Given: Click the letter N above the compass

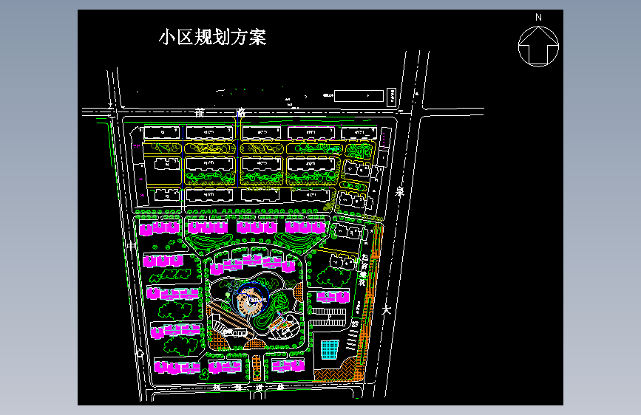Looking at the screenshot, I should click(538, 17).
